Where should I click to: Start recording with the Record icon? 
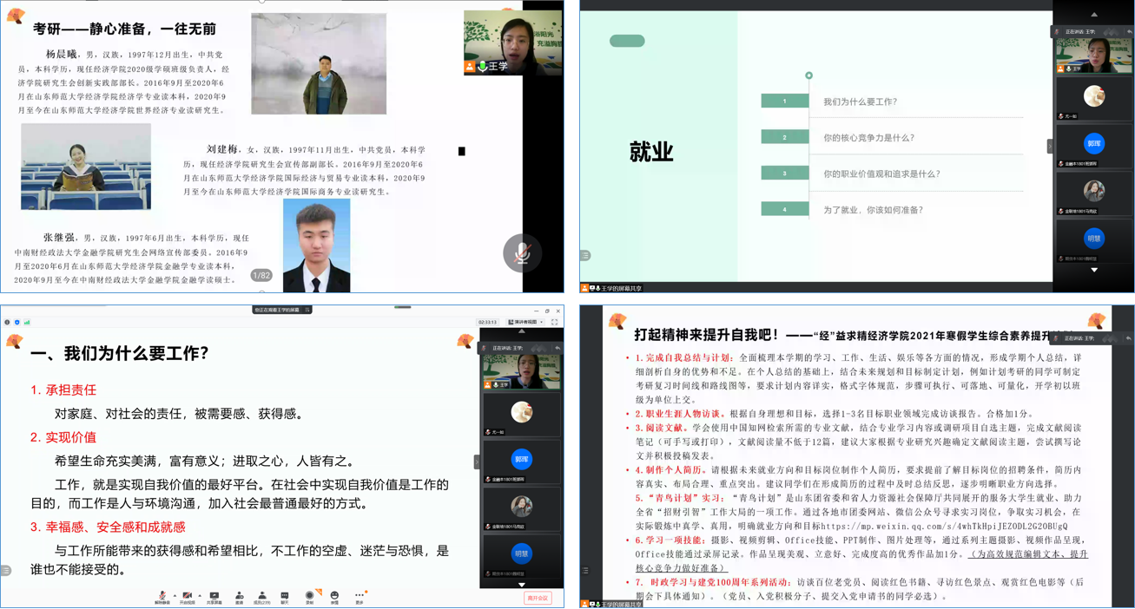tap(309, 597)
